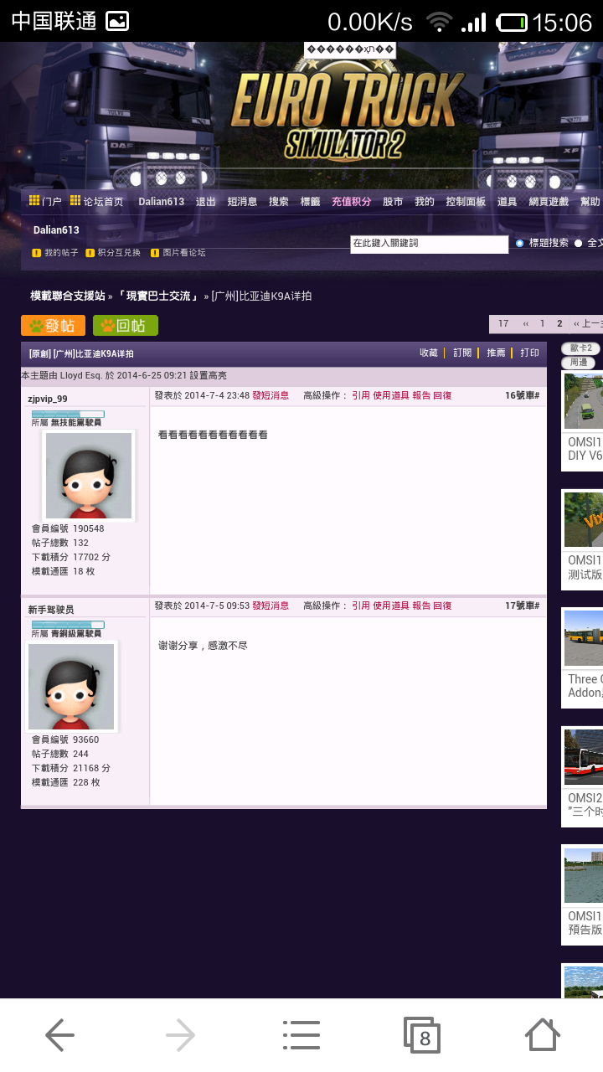
Task: Click 發短消息 in post 17
Action: click(271, 606)
